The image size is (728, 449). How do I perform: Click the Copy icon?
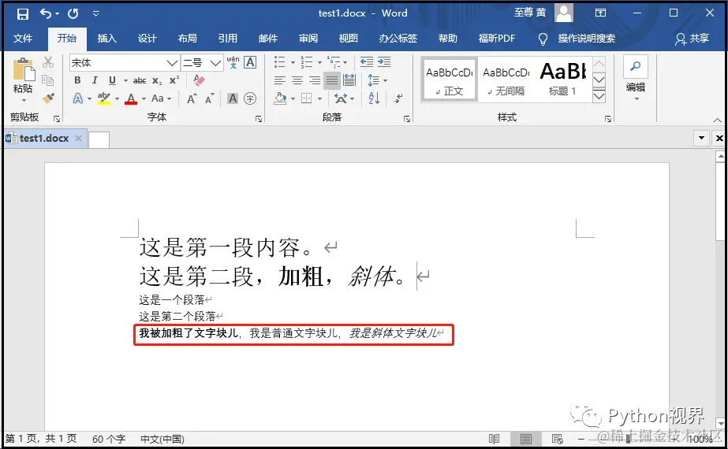[x=48, y=80]
